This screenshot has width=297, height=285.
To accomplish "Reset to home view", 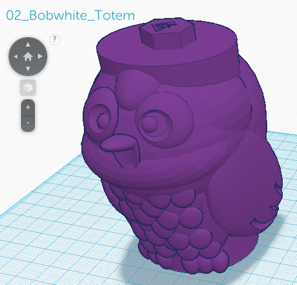I will pos(28,57).
